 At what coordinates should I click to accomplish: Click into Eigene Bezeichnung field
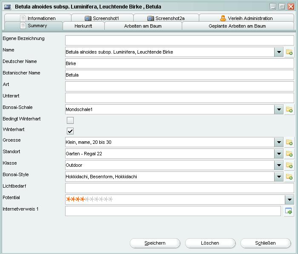click(180, 40)
